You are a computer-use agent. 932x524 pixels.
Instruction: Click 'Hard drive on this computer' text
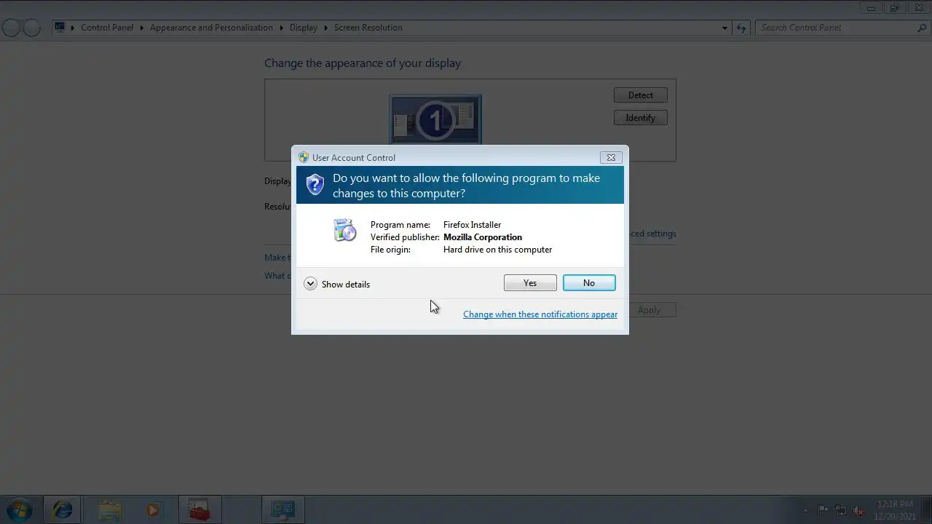497,250
